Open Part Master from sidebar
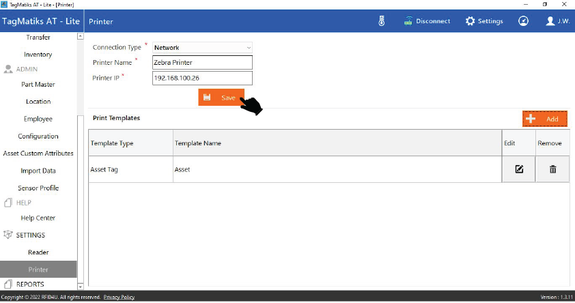Image resolution: width=575 pixels, height=303 pixels. [x=38, y=85]
